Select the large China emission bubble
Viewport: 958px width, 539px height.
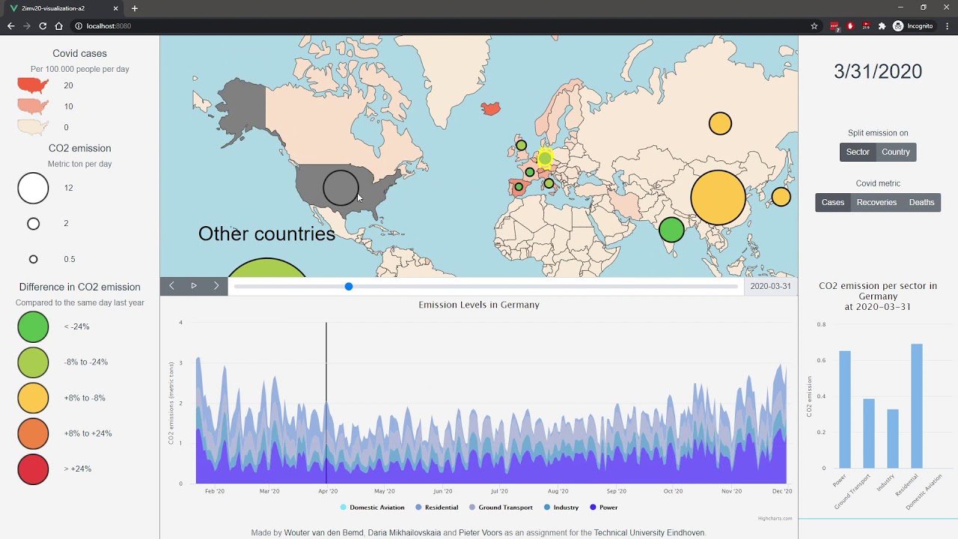[x=718, y=198]
